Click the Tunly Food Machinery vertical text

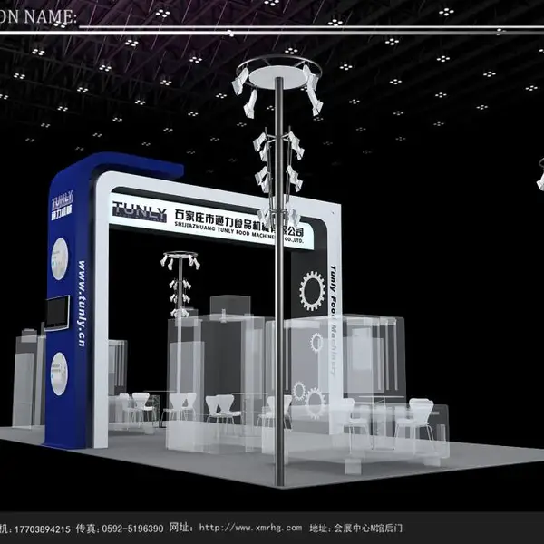[x=333, y=320]
